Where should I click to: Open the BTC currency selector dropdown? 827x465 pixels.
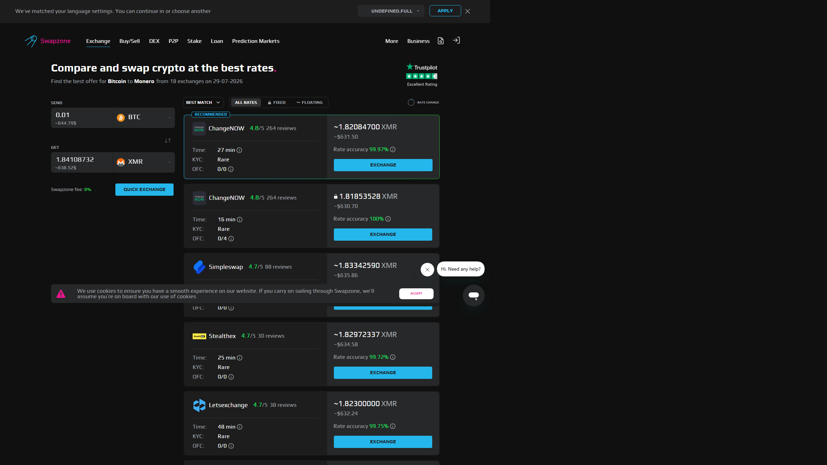[x=144, y=118]
